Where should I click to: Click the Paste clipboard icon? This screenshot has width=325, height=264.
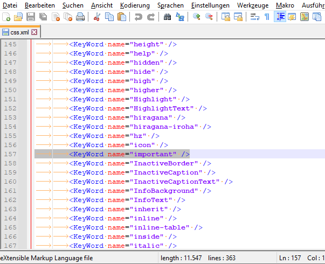(122, 17)
